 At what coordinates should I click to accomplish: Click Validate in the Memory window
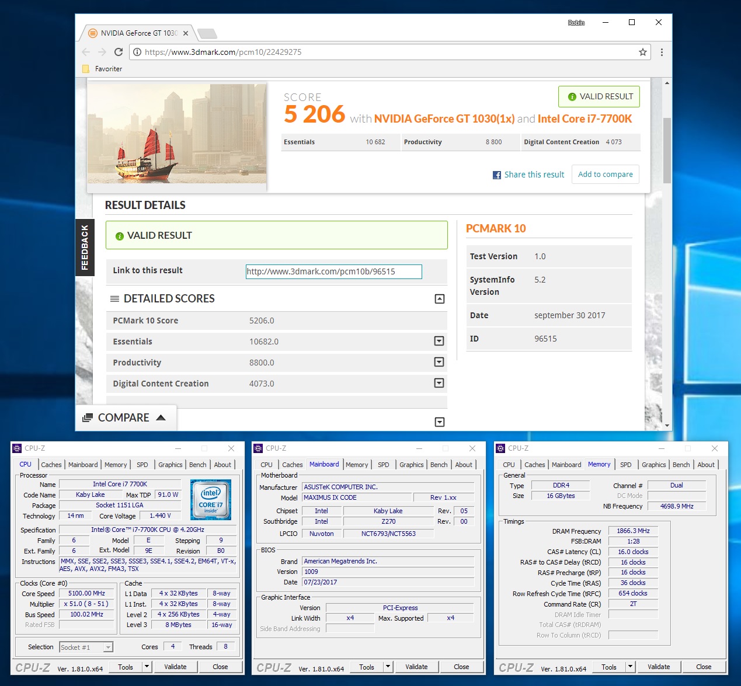click(659, 667)
